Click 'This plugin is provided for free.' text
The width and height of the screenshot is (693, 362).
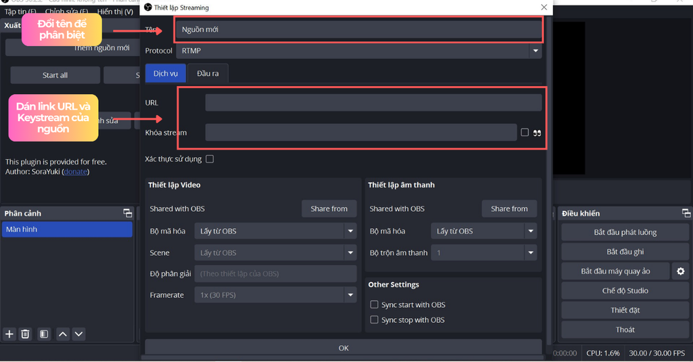point(55,162)
